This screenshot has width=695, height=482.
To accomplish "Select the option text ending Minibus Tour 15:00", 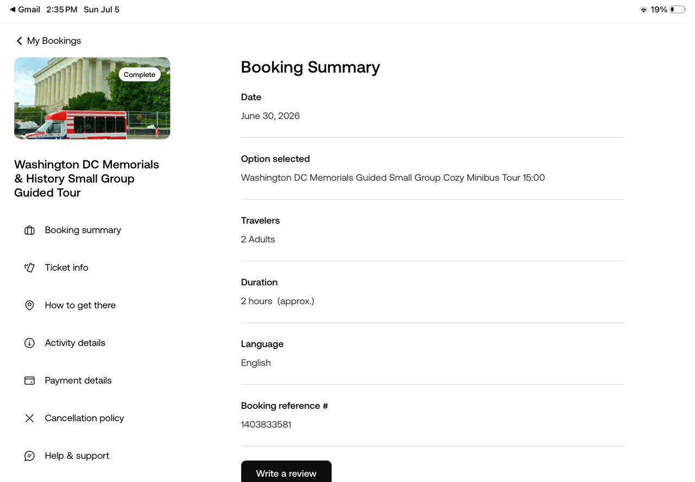I will 393,178.
